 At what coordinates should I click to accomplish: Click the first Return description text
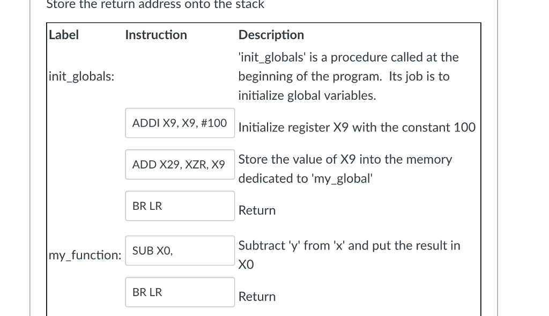coord(257,210)
